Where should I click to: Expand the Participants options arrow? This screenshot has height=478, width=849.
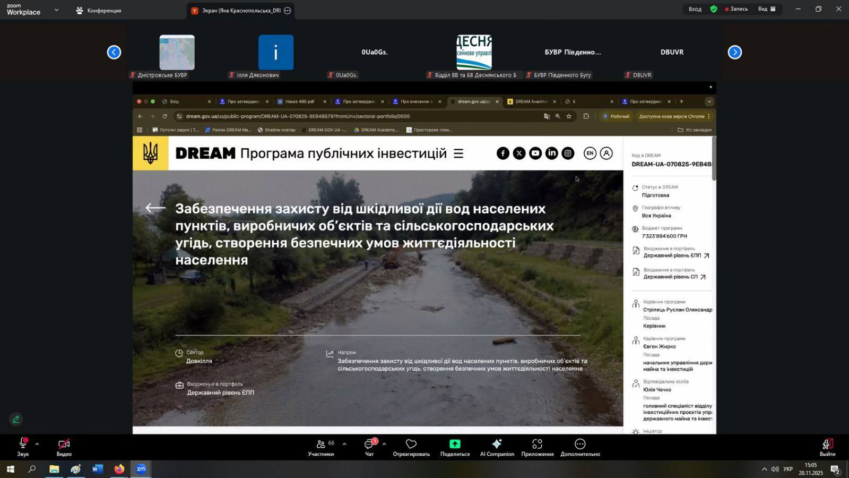click(344, 444)
